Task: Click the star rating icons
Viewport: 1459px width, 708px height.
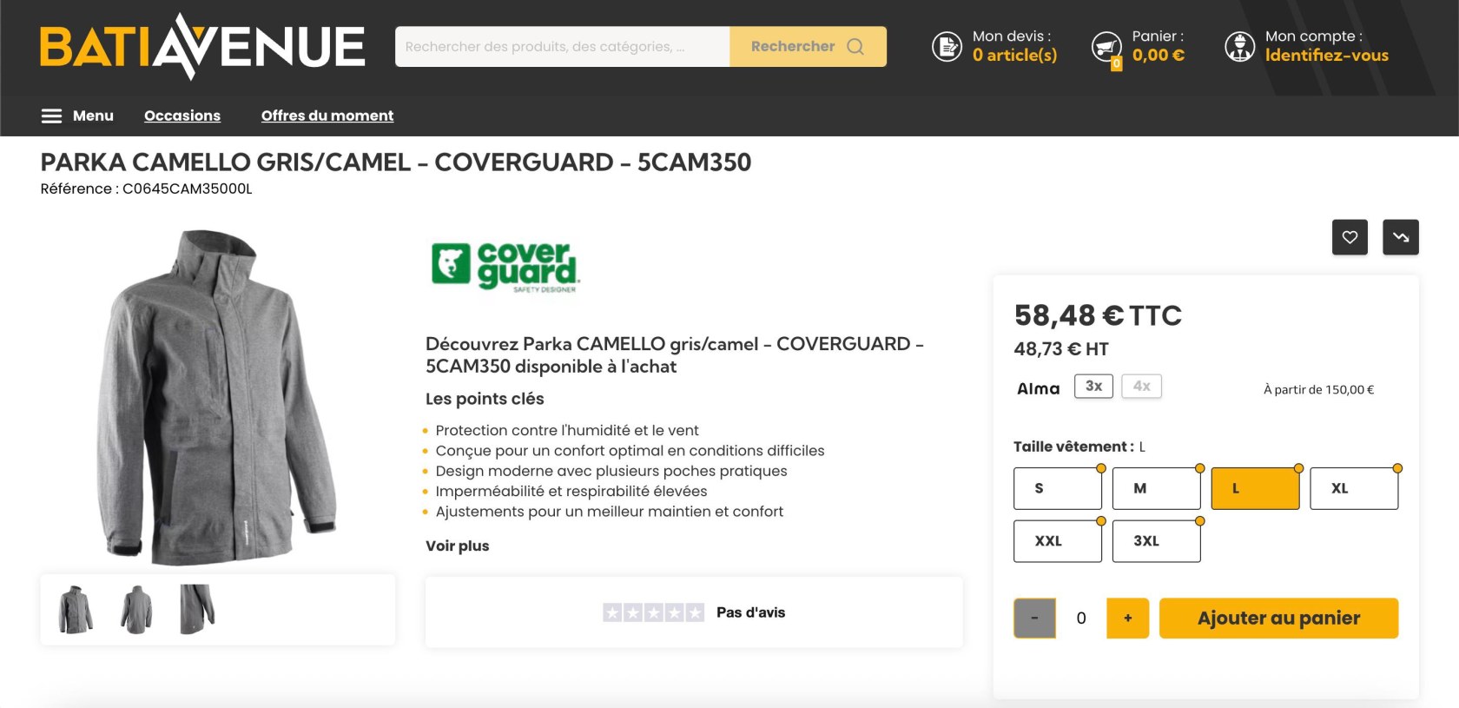Action: 653,612
